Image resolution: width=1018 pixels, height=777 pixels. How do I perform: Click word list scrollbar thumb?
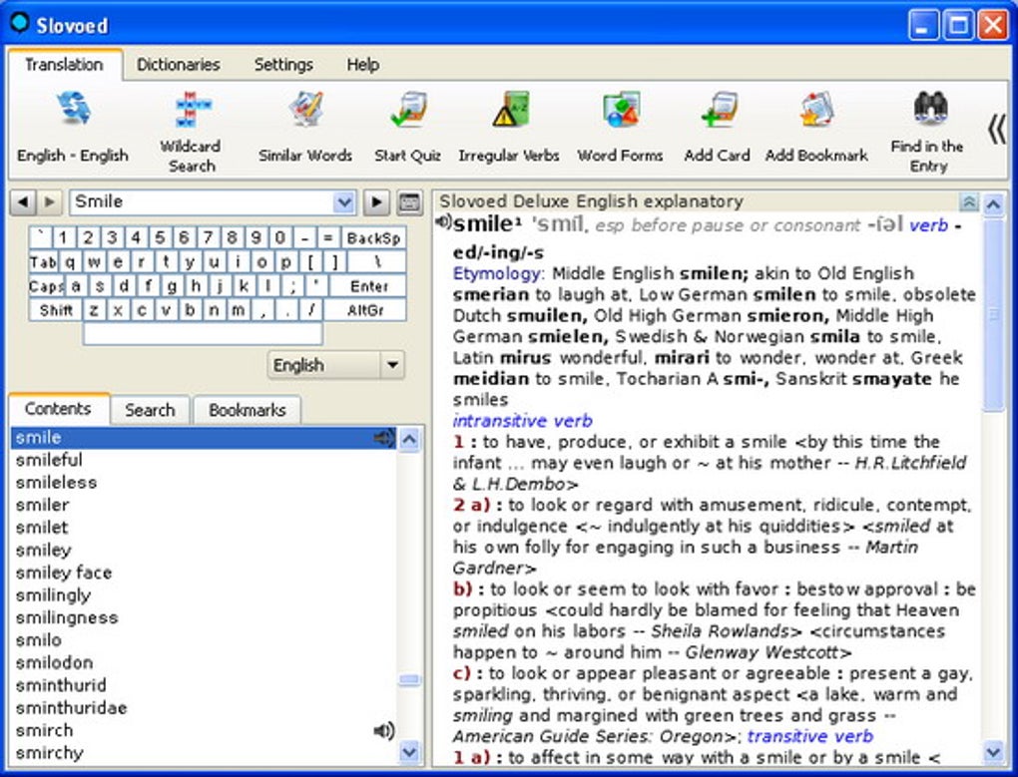[409, 680]
